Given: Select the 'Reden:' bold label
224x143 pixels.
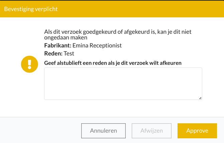Looking at the screenshot, I should coord(53,53).
